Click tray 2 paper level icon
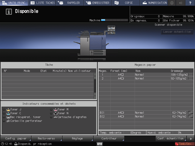Viewport: 195px width, 146px height. coord(190,78)
